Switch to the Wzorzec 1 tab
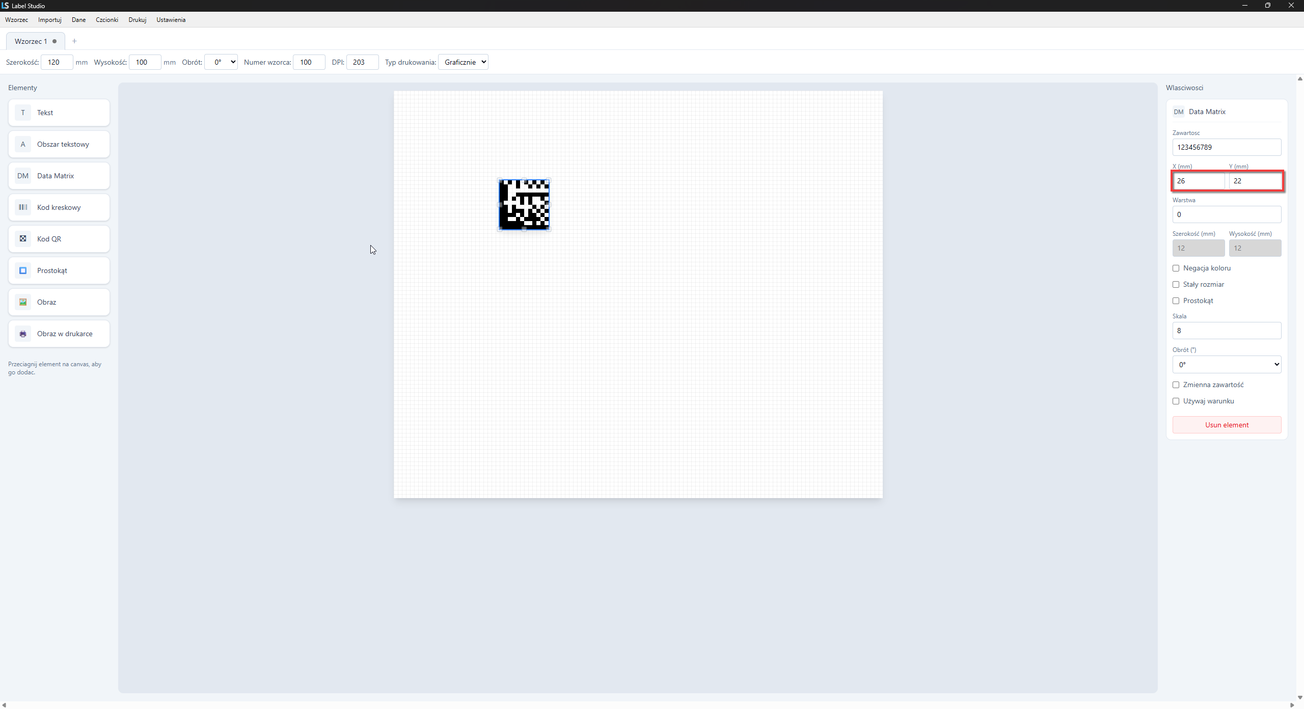 click(35, 41)
